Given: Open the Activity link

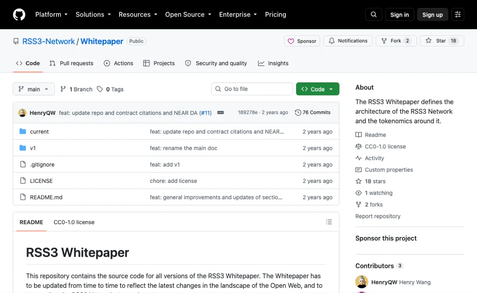Looking at the screenshot, I should tap(370, 158).
